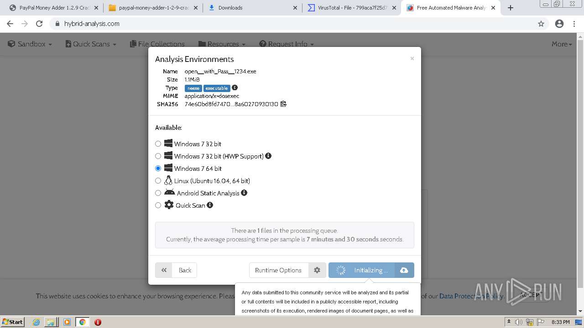The image size is (584, 328).
Task: Copy SHA256 hash with clipboard icon
Action: (x=283, y=104)
